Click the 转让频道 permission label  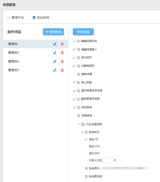point(86,82)
